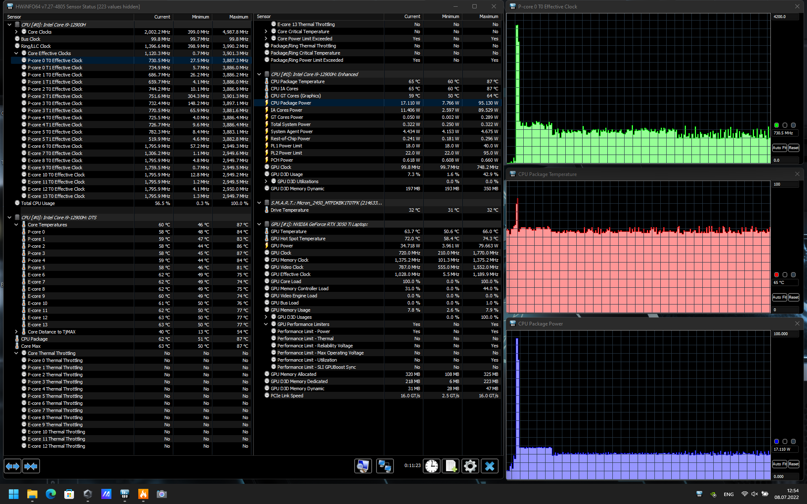Select the third swatch in Package Power graph
807x504 pixels.
coord(793,441)
